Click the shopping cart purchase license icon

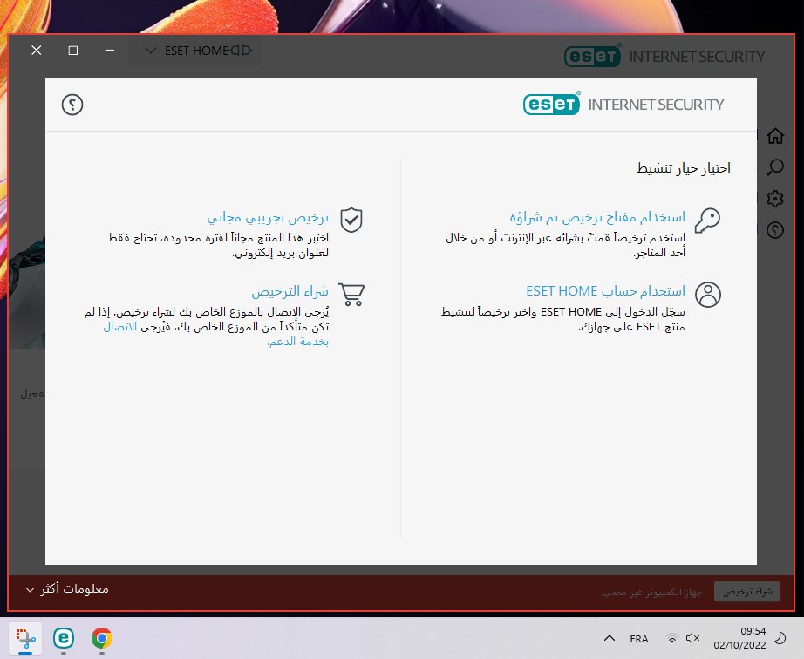point(351,294)
